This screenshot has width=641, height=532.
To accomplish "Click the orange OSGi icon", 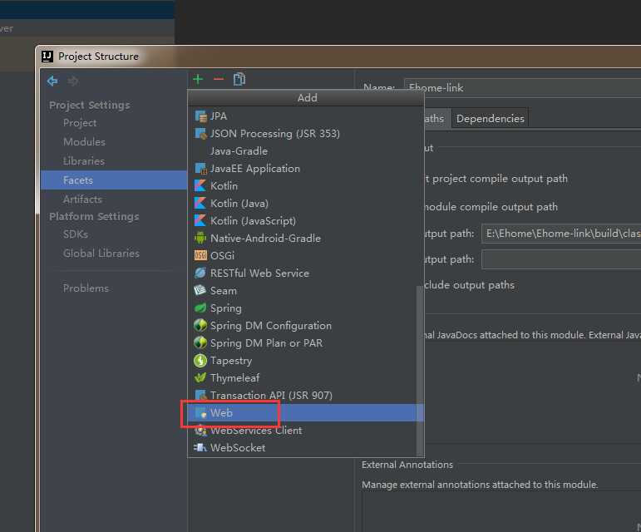I will (200, 256).
